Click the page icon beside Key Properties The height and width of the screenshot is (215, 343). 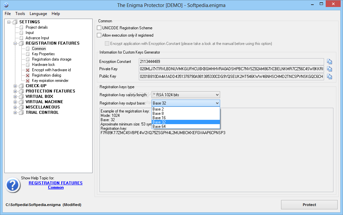[x=28, y=54]
